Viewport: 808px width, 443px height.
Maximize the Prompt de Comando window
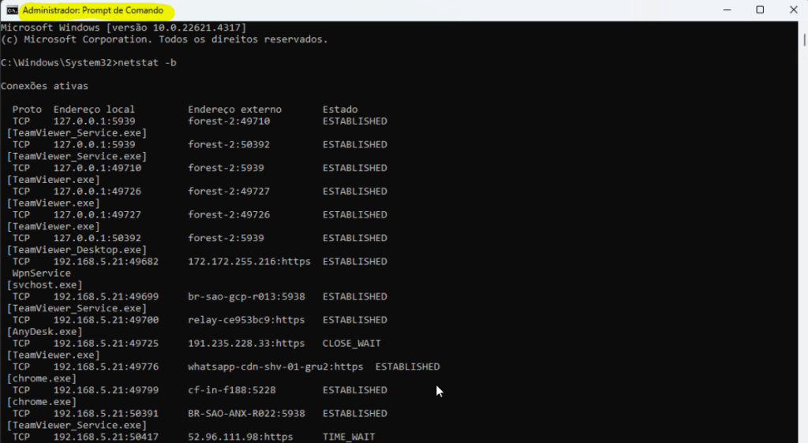coord(760,9)
